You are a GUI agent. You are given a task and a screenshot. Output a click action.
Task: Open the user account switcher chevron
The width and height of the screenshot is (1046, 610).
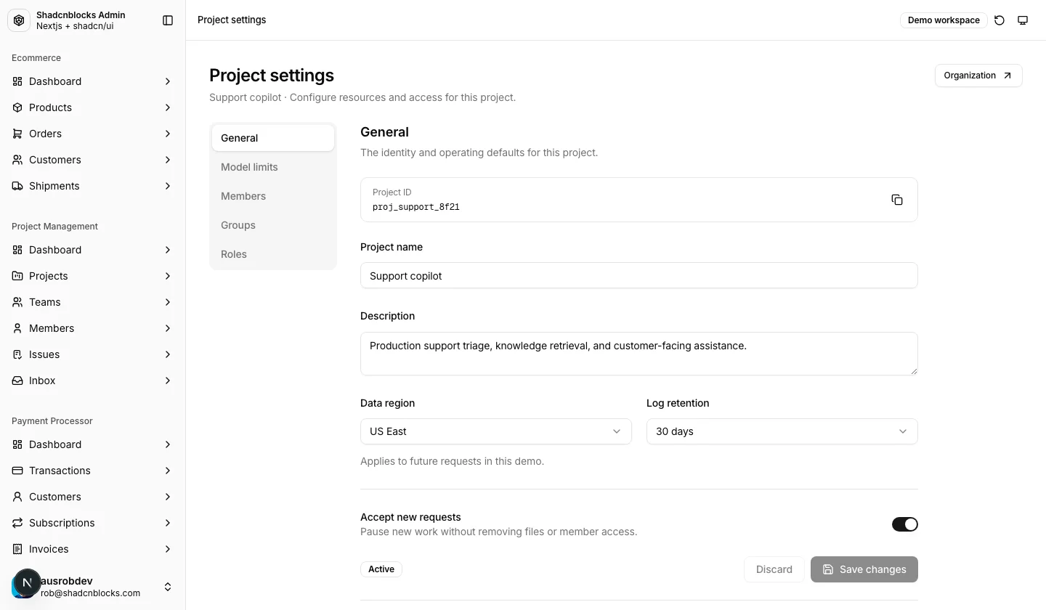tap(168, 587)
